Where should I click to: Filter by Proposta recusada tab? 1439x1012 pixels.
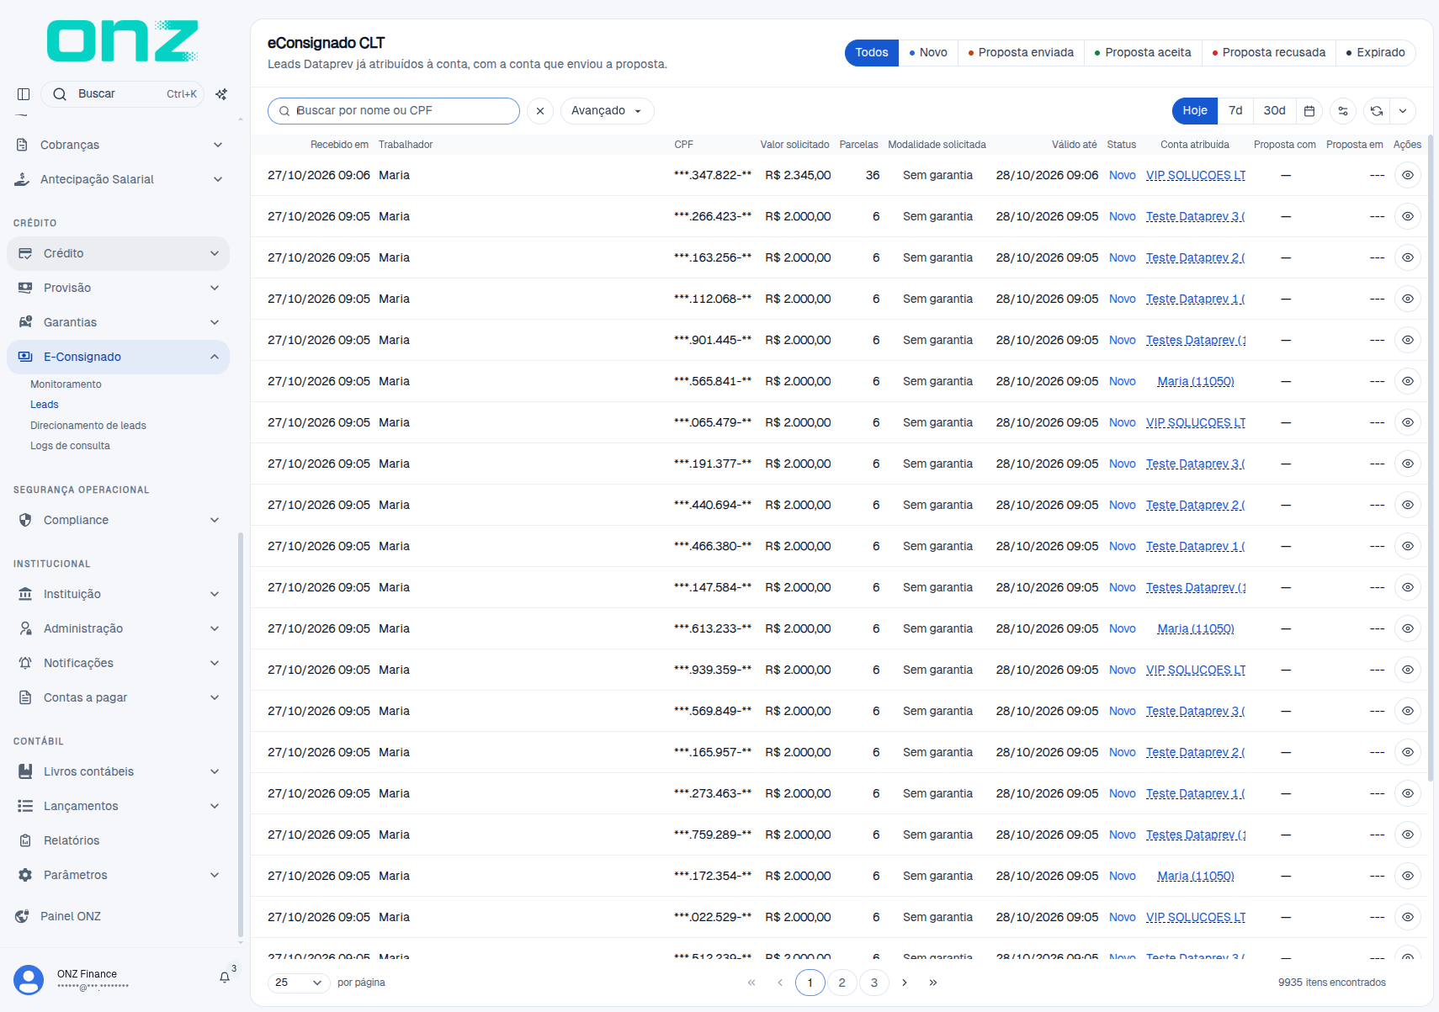coord(1269,52)
